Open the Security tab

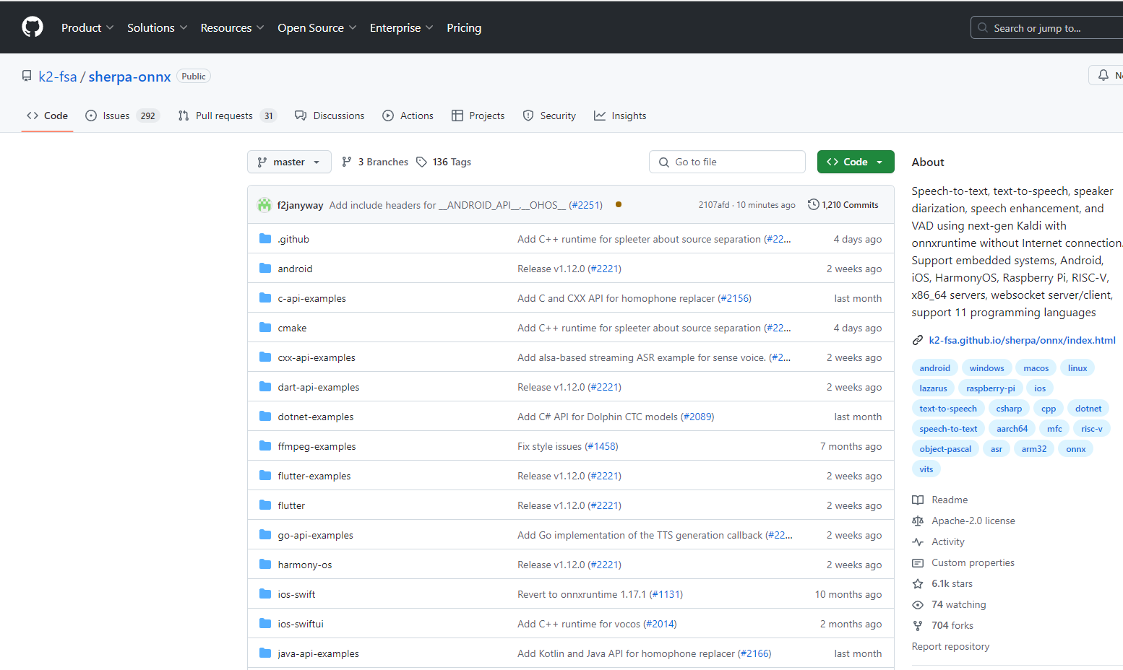pos(550,116)
